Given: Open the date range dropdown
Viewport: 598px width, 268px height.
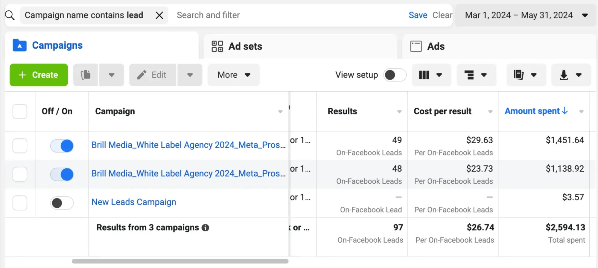Looking at the screenshot, I should click(x=526, y=15).
